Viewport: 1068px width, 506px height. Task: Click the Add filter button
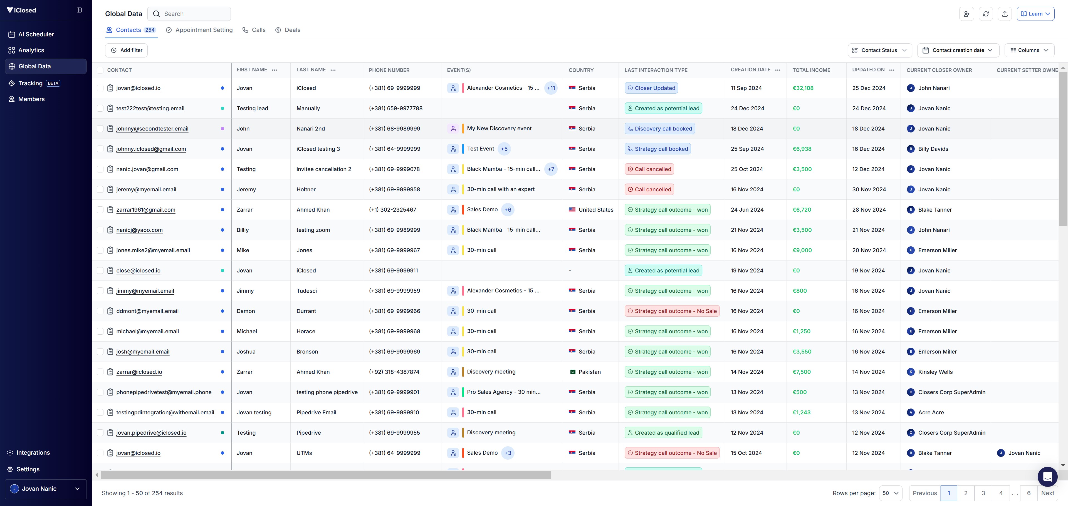(127, 50)
